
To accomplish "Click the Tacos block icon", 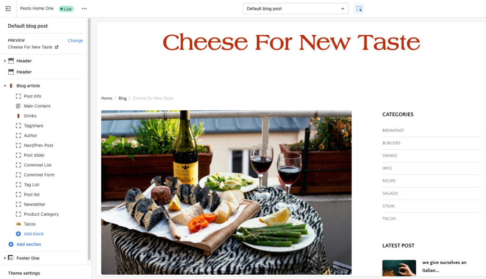I will (19, 224).
